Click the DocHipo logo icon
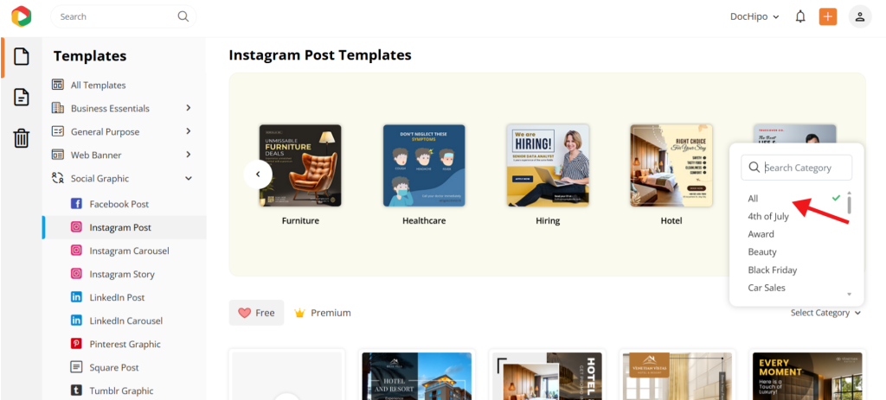886x400 pixels. [22, 16]
